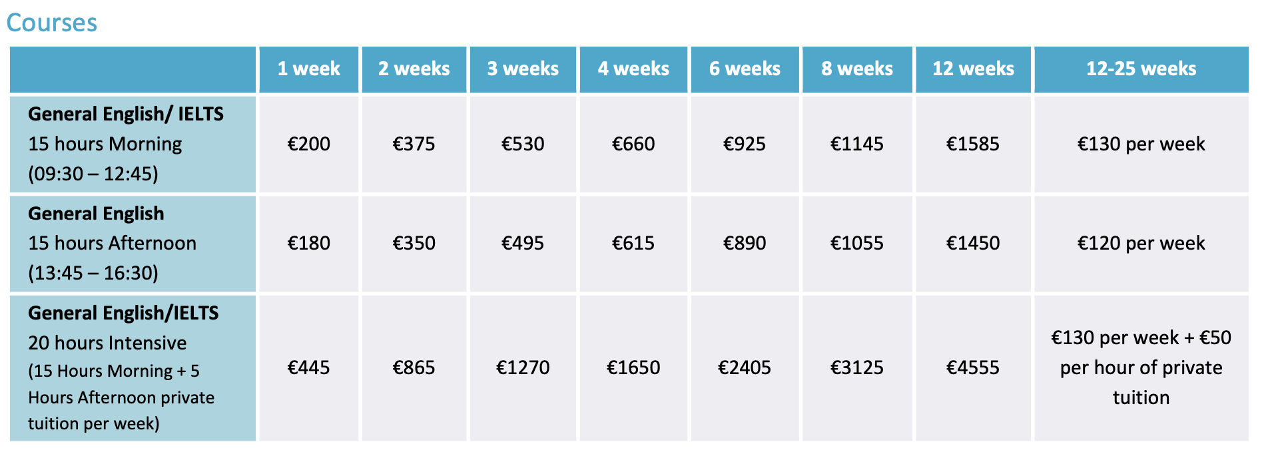This screenshot has width=1276, height=454.
Task: Click the 20 hours Intensive course label
Action: (x=107, y=343)
